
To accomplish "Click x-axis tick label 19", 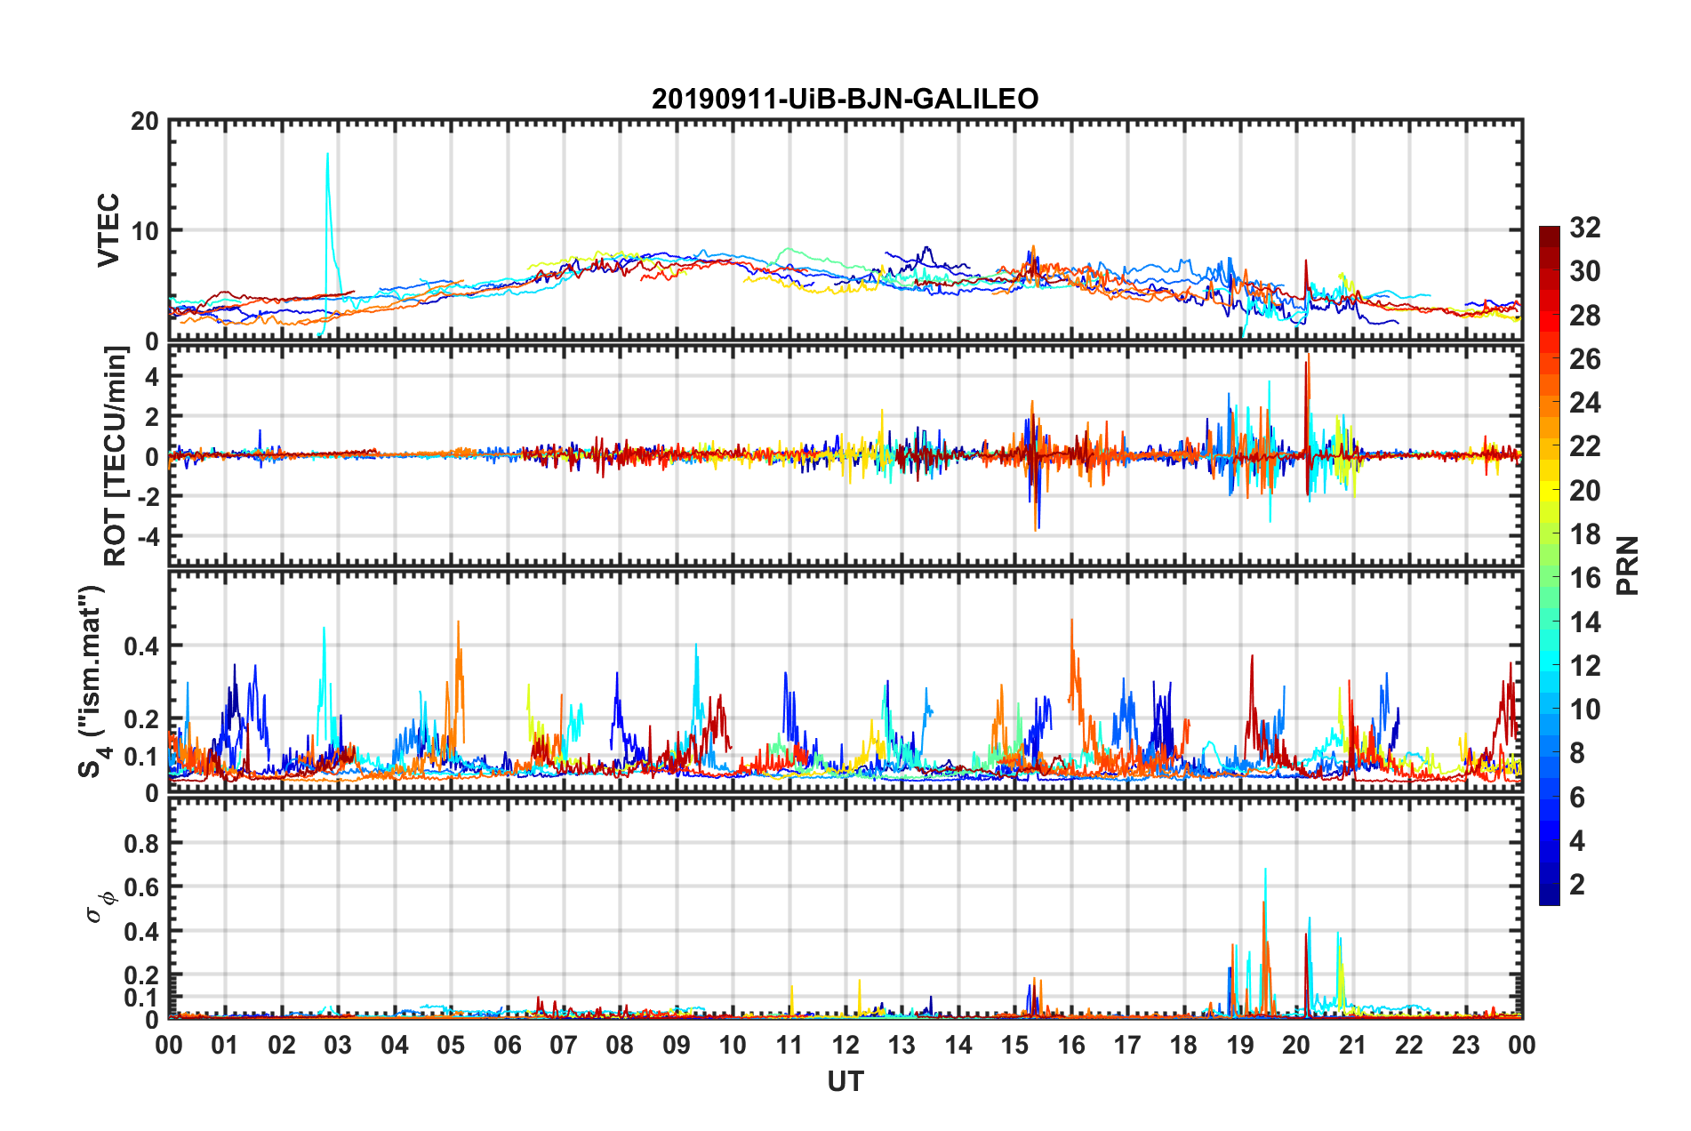I will coord(1239,1045).
